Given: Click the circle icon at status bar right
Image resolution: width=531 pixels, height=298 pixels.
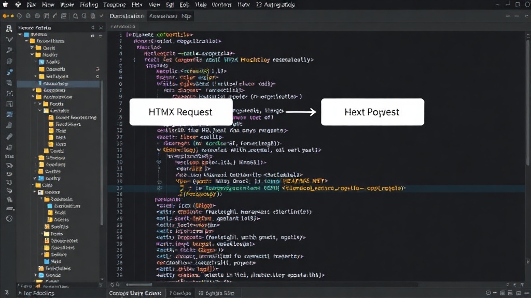Looking at the screenshot, I should tap(488, 293).
